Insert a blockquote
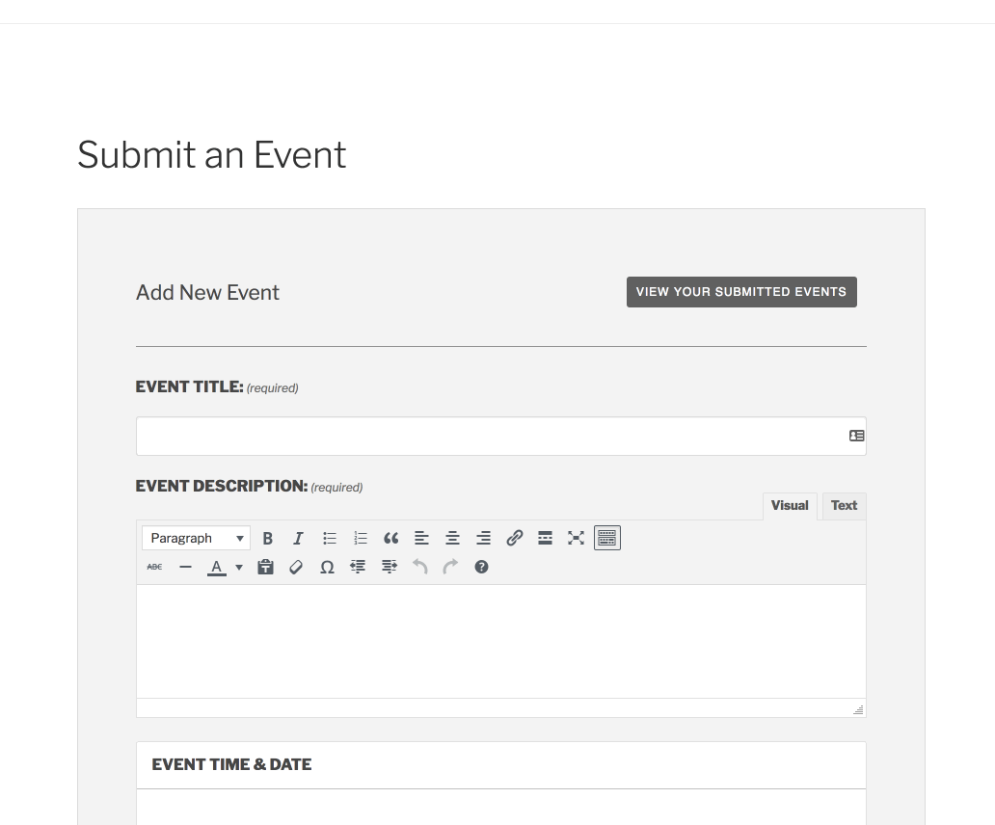995x825 pixels. (390, 538)
